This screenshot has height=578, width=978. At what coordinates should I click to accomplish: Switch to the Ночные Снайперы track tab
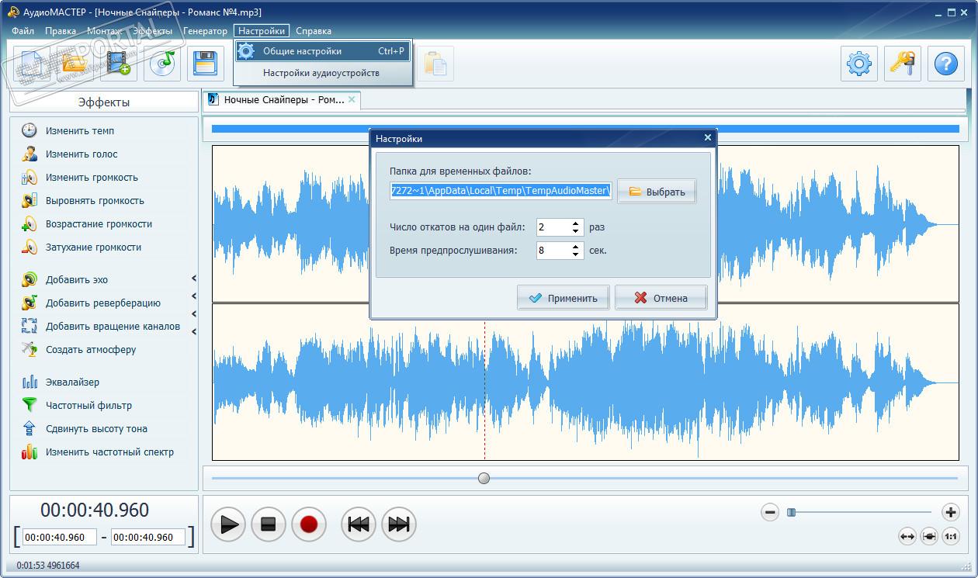283,100
